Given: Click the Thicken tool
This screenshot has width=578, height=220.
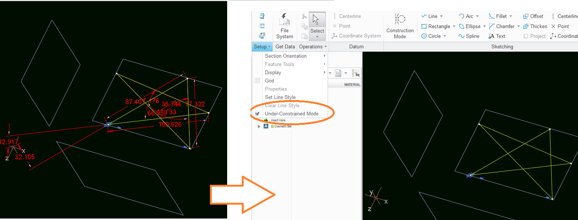Looking at the screenshot, I should [x=535, y=26].
